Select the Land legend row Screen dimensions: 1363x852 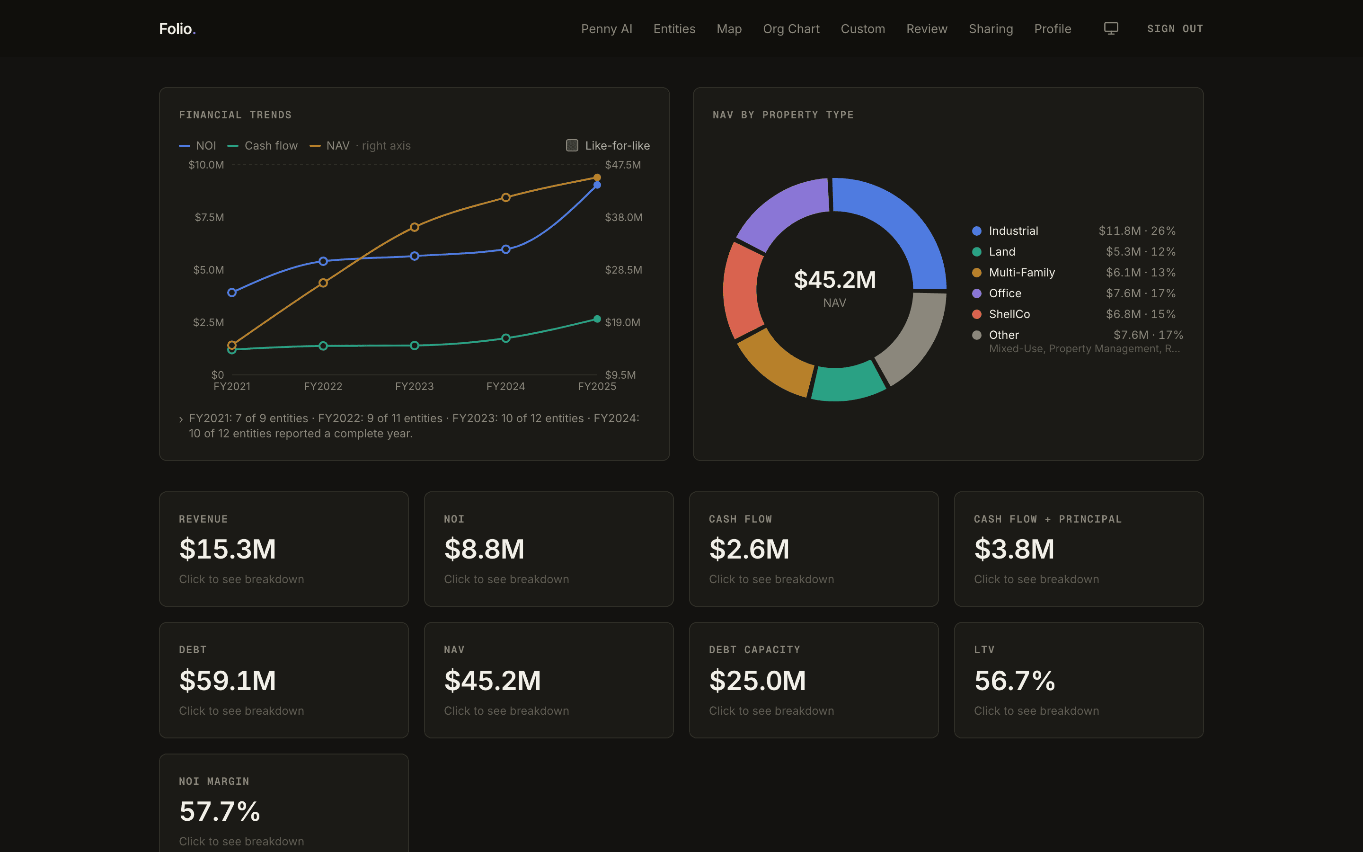point(1073,252)
